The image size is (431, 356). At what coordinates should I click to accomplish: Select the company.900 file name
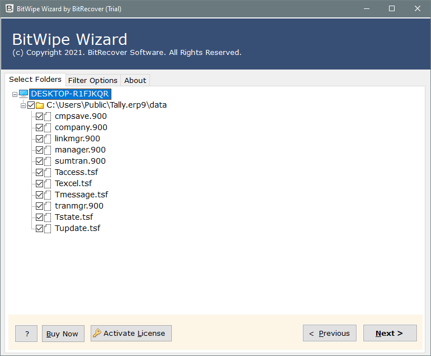click(81, 128)
